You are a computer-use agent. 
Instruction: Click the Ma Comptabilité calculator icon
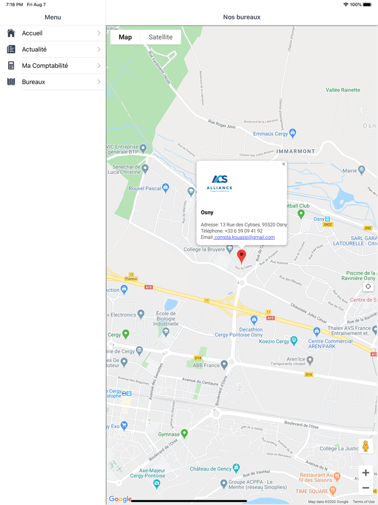coord(11,65)
